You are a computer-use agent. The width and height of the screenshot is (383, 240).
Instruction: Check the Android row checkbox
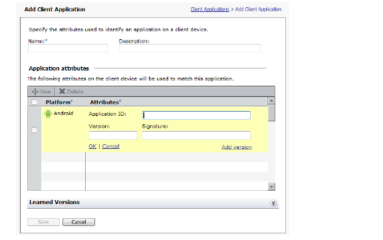click(34, 130)
